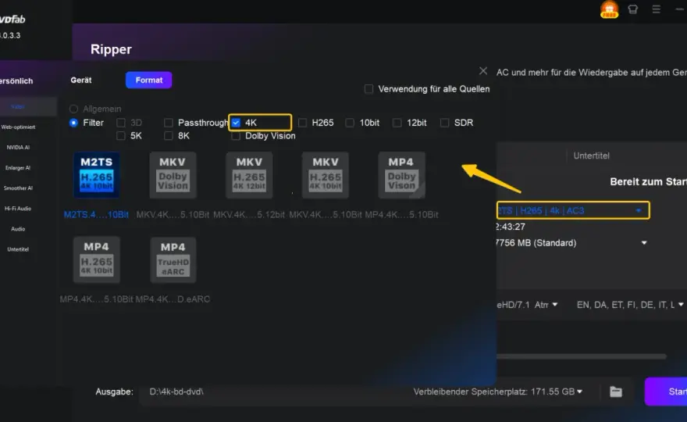Choose the MP4 Dolby Vision format icon
The height and width of the screenshot is (422, 687).
[401, 174]
